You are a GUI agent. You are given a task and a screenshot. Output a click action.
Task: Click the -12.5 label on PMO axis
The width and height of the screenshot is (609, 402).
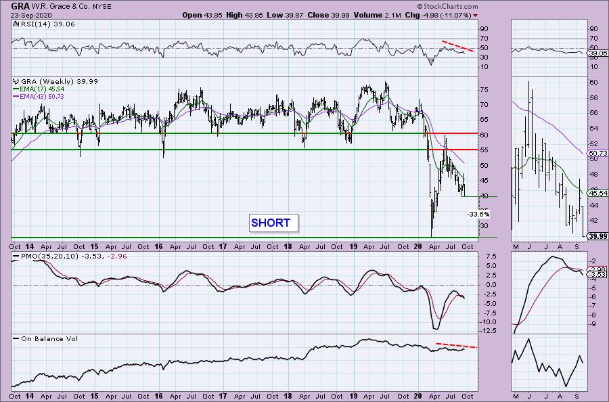click(x=488, y=331)
